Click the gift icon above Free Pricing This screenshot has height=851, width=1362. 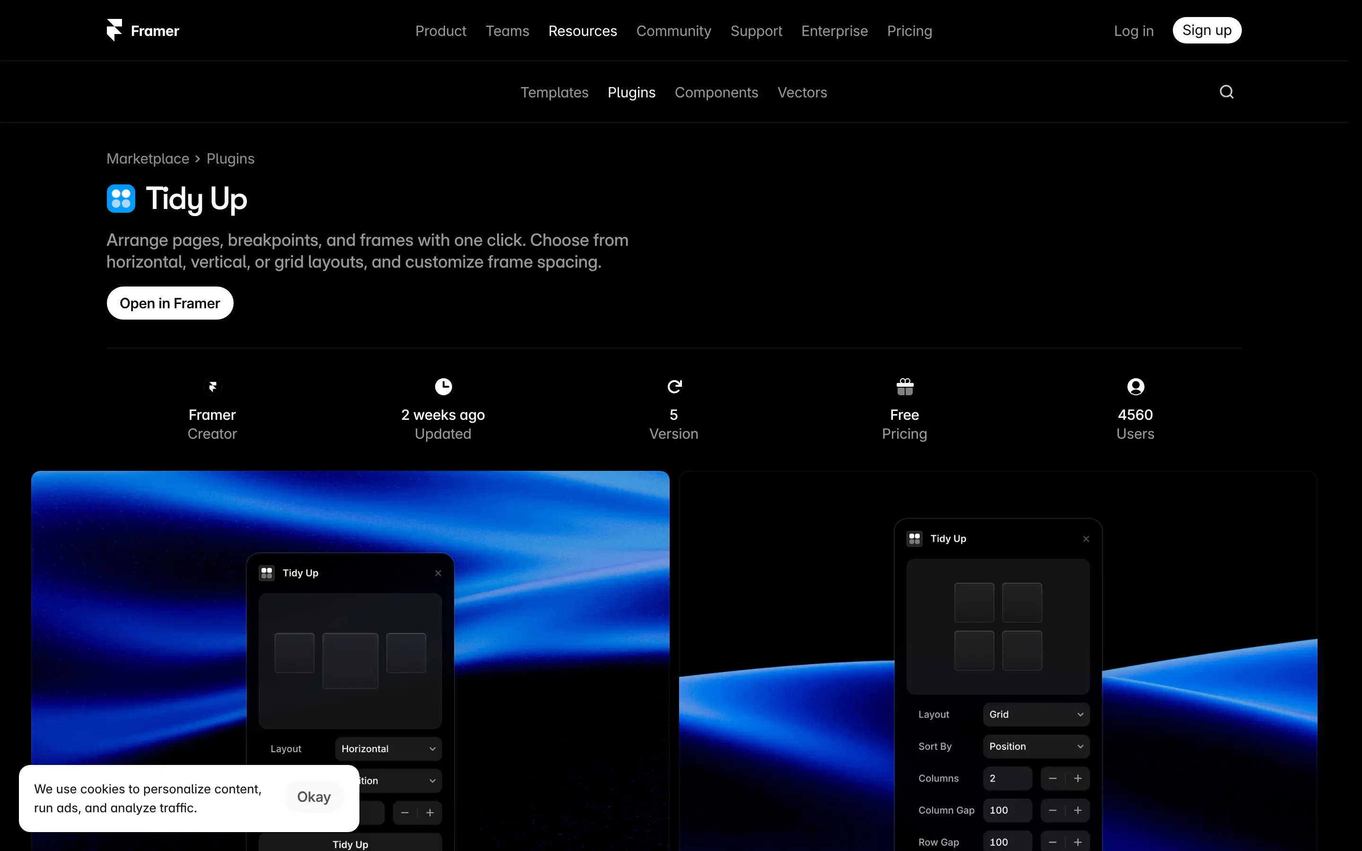(x=904, y=386)
